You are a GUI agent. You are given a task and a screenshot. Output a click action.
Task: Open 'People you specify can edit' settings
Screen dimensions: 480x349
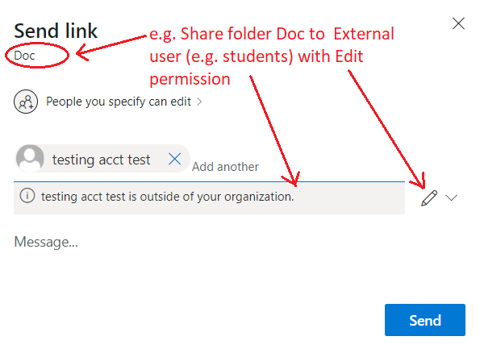[x=119, y=102]
